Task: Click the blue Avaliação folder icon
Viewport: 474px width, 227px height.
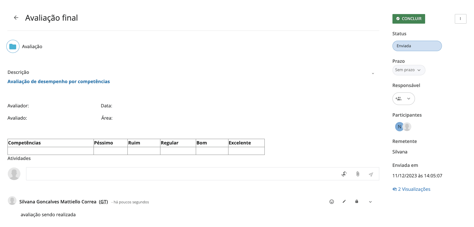Action: point(13,46)
